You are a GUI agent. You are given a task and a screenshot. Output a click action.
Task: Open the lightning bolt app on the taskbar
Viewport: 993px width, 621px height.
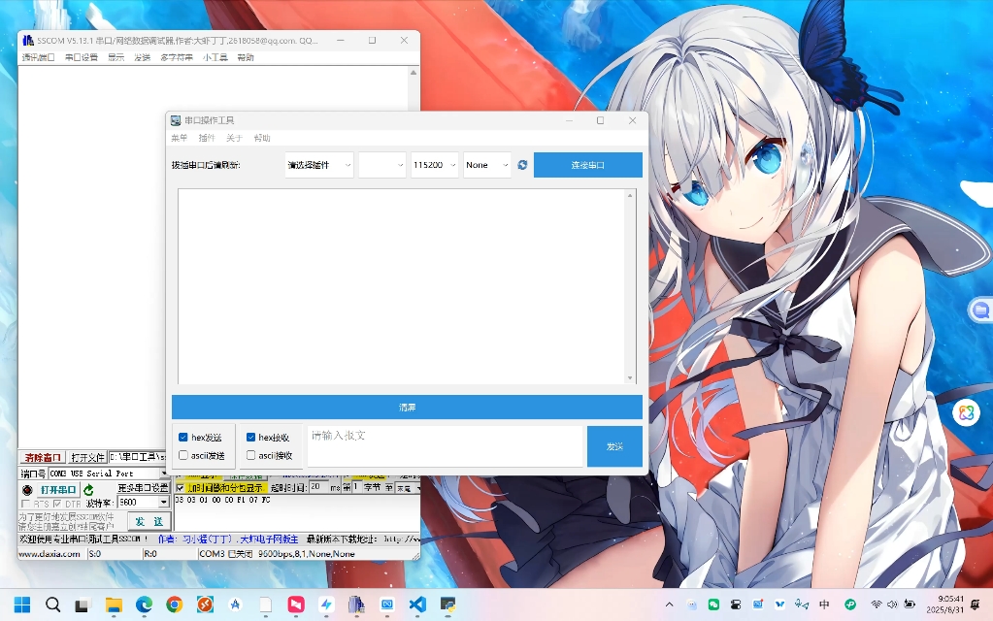point(326,605)
